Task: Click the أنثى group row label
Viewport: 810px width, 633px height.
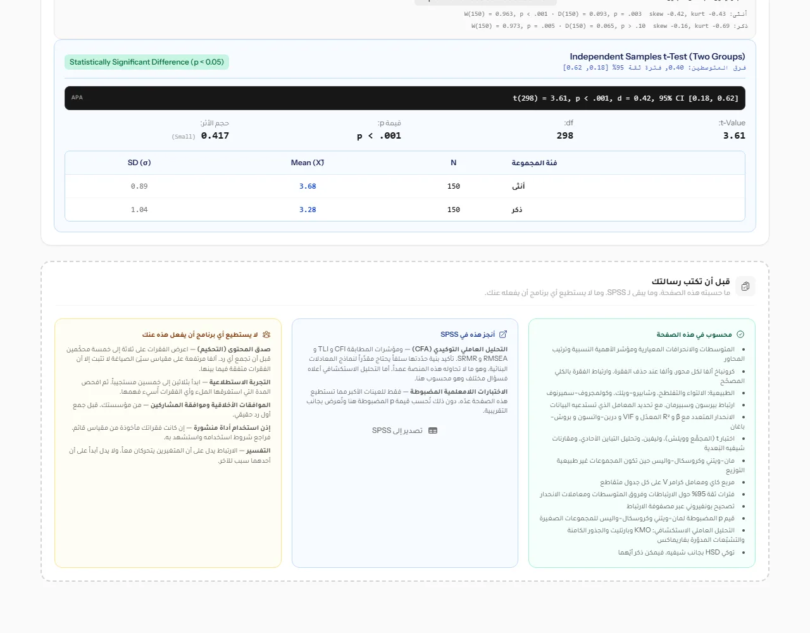Action: point(518,186)
